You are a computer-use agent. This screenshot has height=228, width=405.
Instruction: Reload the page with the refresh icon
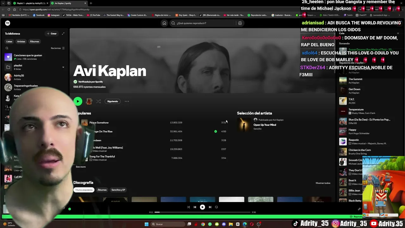click(x=9, y=9)
